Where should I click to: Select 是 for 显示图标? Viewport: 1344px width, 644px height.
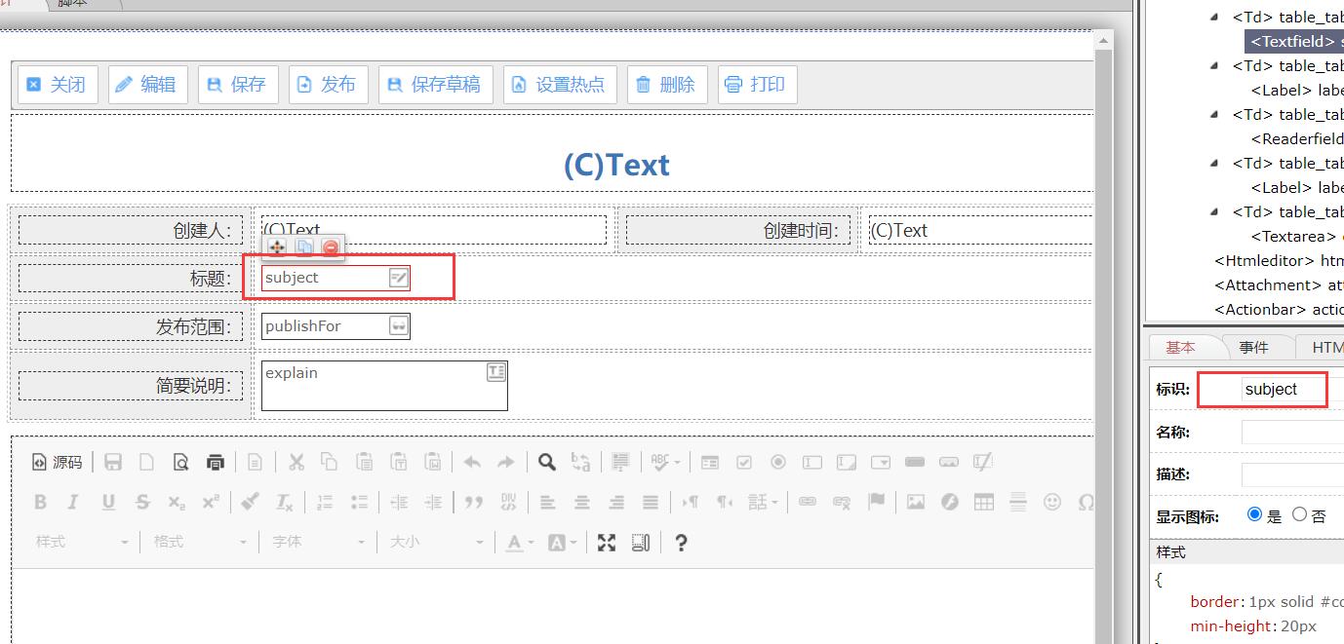point(1254,514)
